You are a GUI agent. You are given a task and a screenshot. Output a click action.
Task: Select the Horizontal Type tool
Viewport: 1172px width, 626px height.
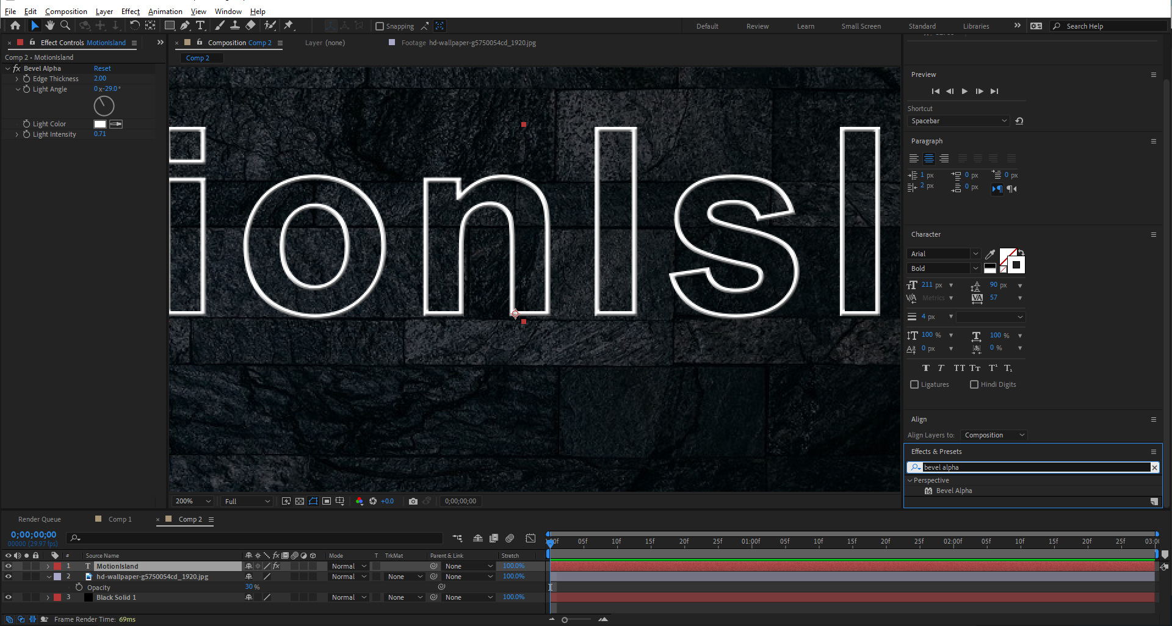pos(200,26)
